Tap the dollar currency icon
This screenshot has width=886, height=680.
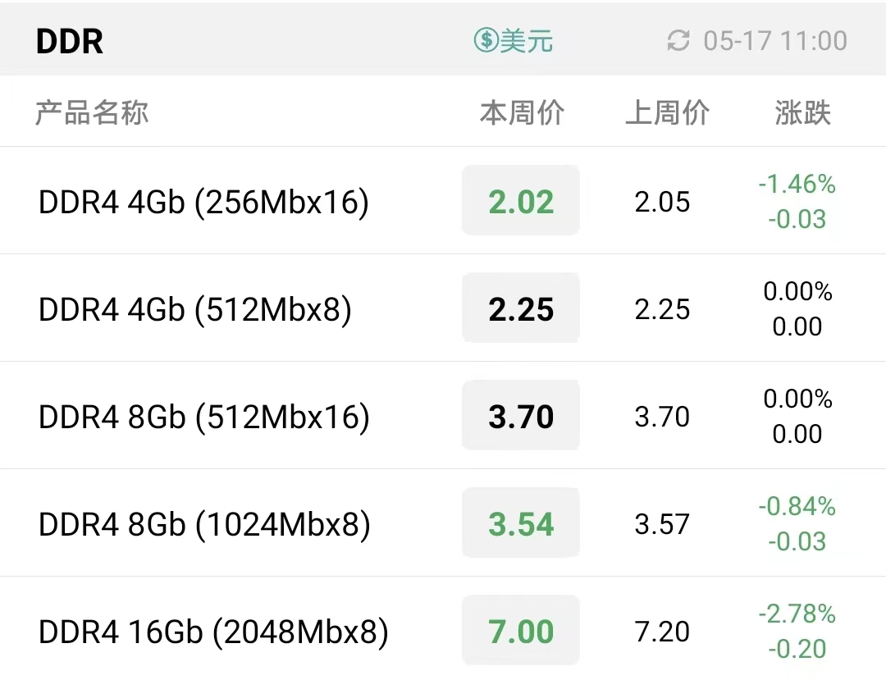coord(486,41)
